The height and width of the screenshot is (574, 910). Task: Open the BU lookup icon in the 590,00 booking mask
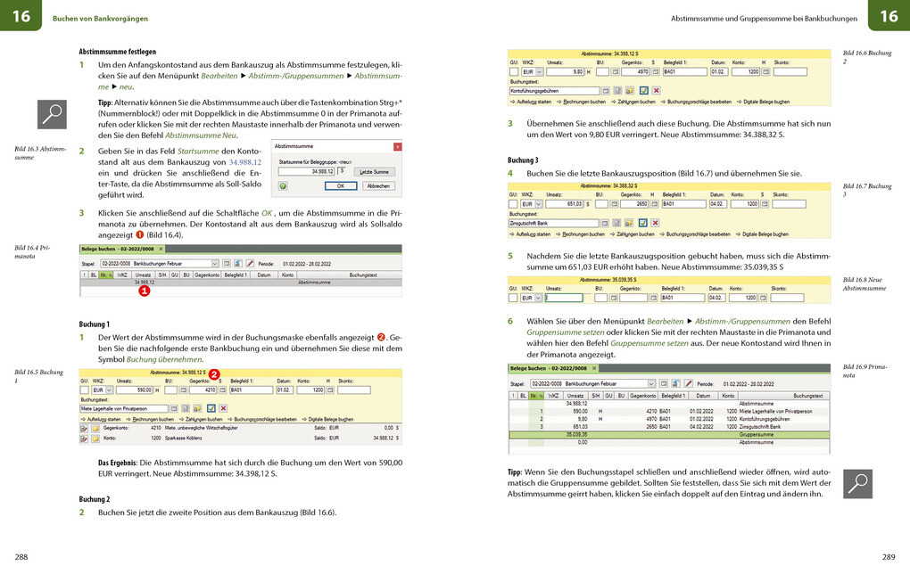[183, 390]
